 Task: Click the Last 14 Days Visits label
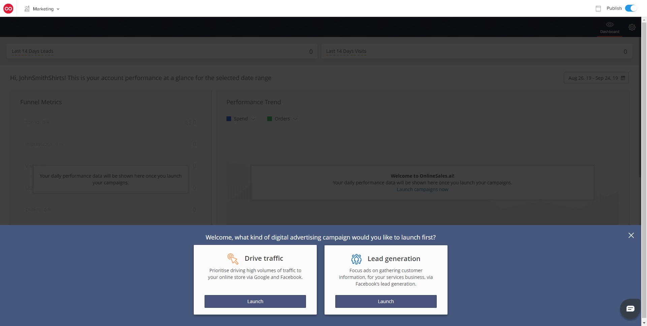346,51
